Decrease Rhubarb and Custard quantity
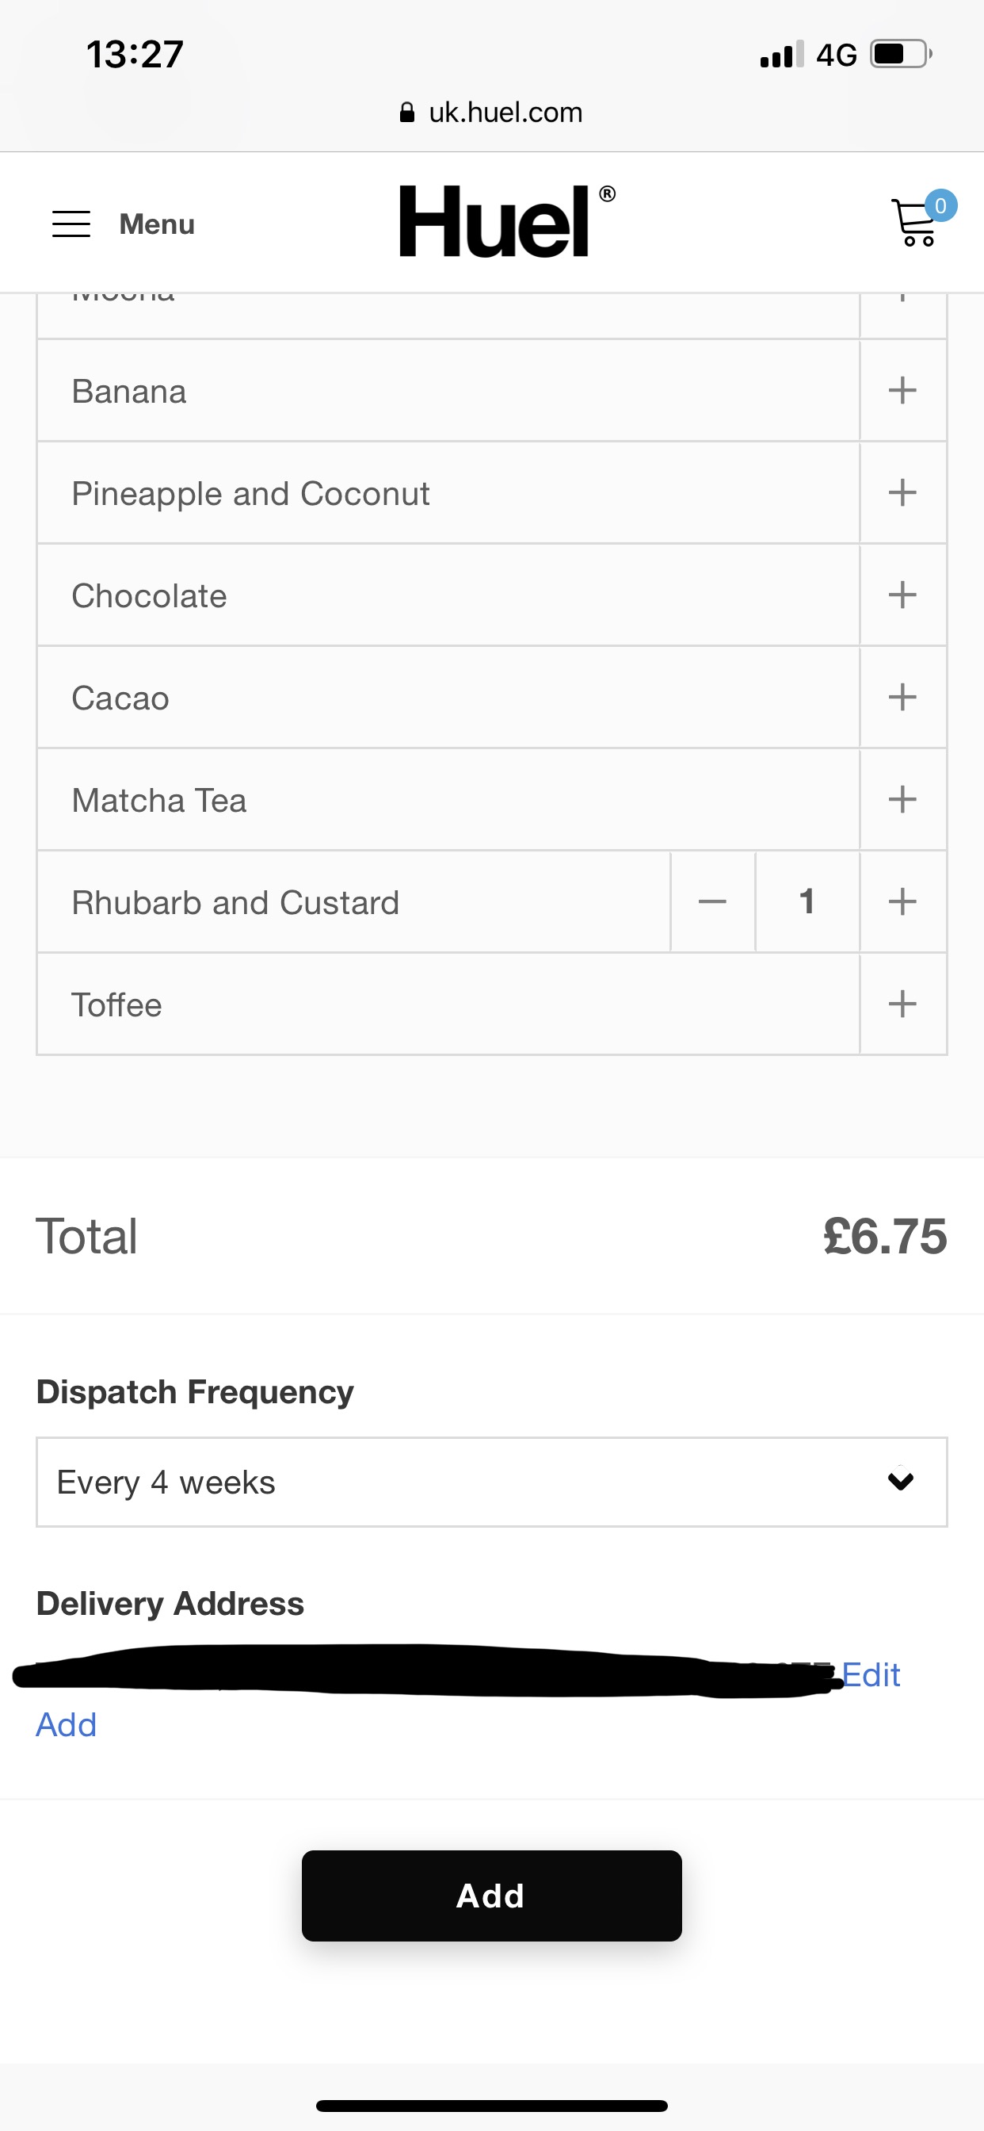Screen dimensions: 984x2131 [712, 901]
